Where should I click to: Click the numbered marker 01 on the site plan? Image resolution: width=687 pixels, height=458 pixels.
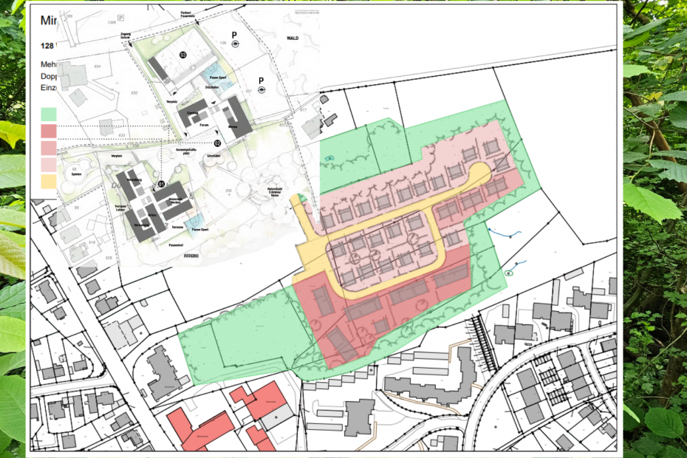[161, 182]
